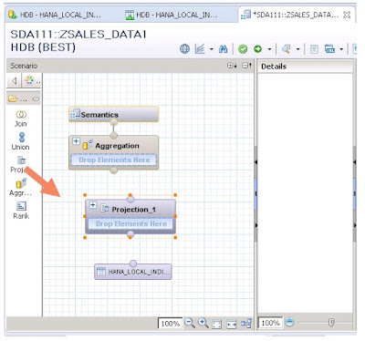Click the fit to window icon

point(217,324)
